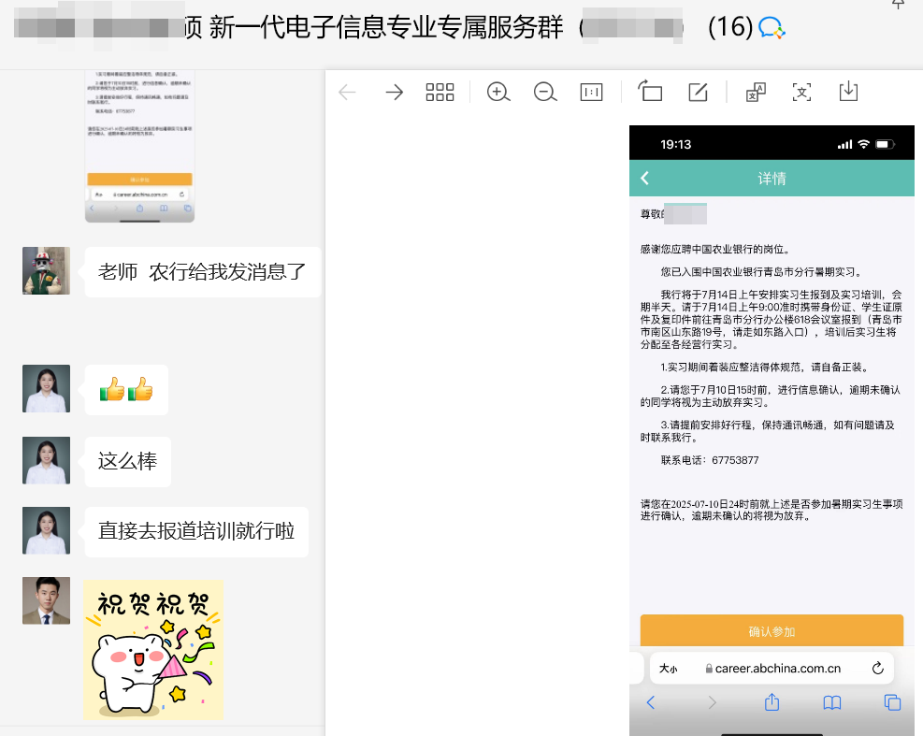
Task: Extract text from the image with OCR
Action: coord(801,92)
